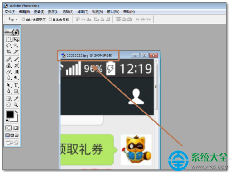Select the Dodge tool

coord(16,78)
